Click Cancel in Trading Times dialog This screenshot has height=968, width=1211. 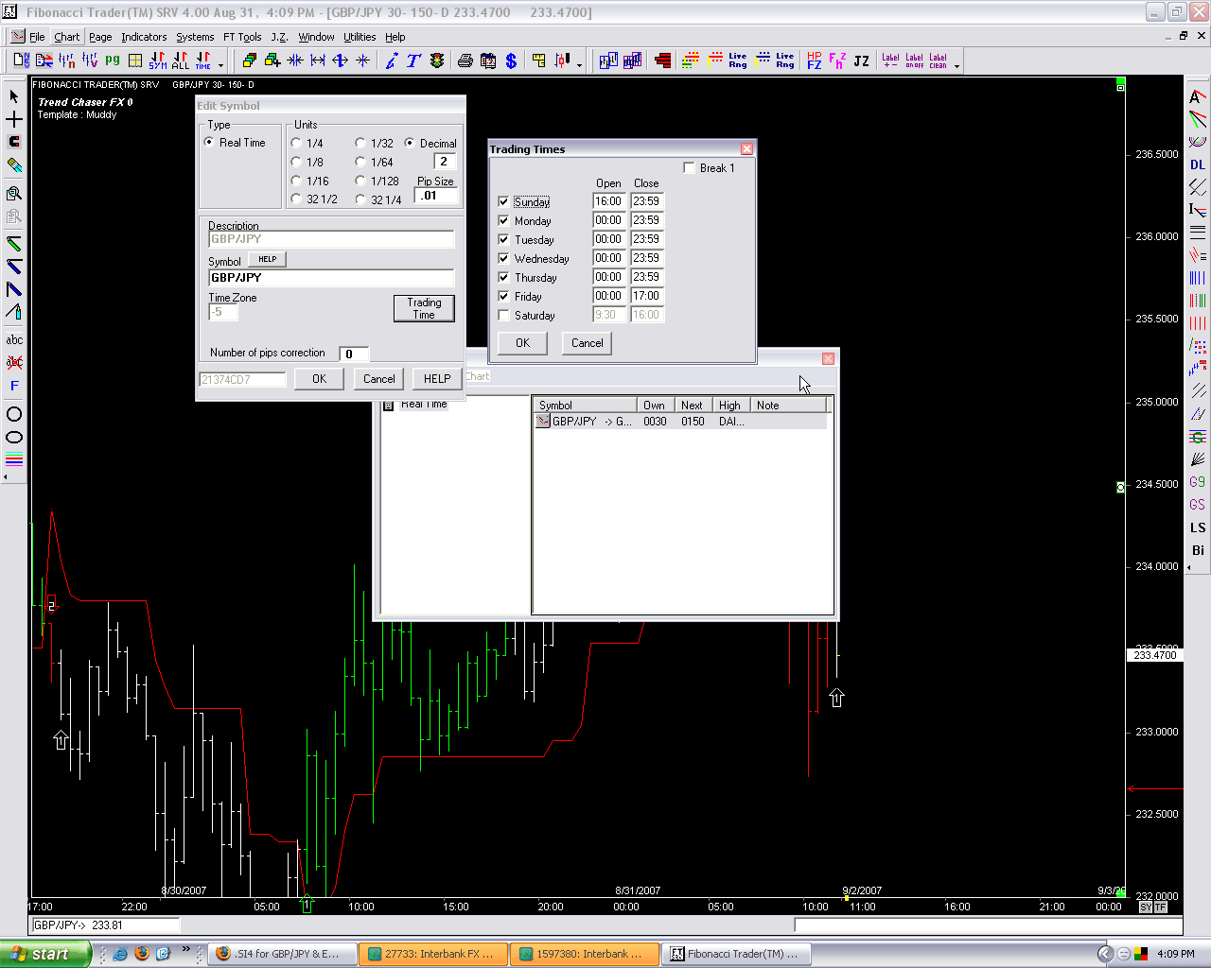pyautogui.click(x=587, y=343)
